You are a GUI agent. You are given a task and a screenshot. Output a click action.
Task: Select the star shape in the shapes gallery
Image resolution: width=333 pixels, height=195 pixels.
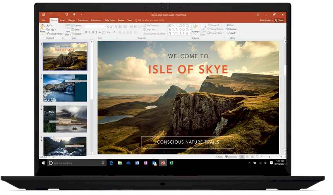coord(187,33)
